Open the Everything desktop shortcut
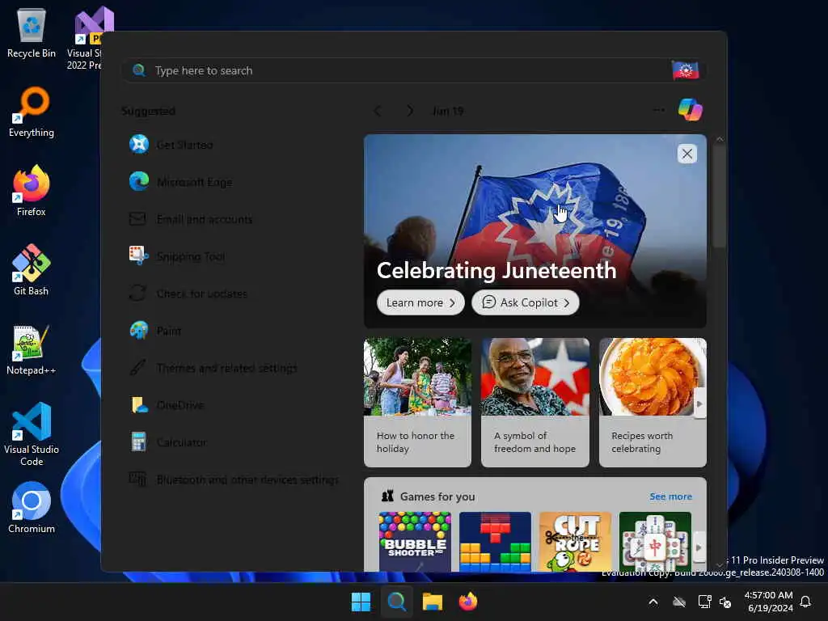828x621 pixels. pyautogui.click(x=32, y=112)
